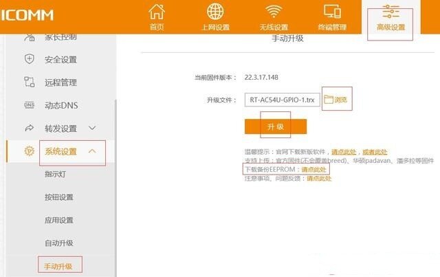Click the 家长控制 person icon
The width and height of the screenshot is (440, 277).
point(29,37)
